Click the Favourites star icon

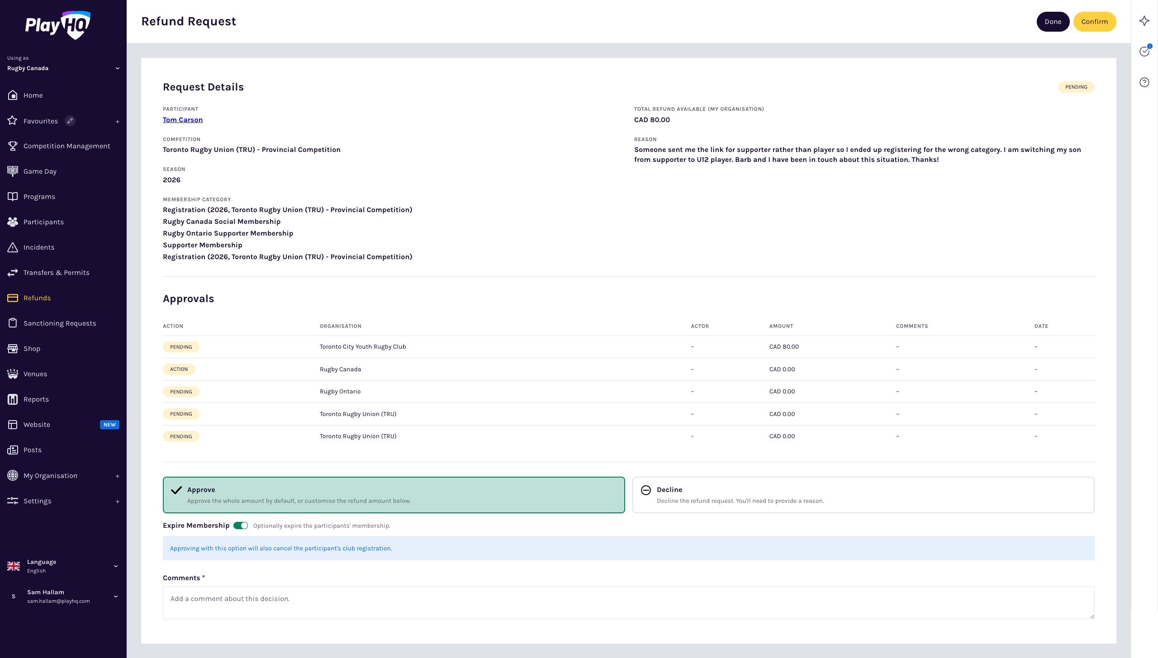(x=13, y=121)
